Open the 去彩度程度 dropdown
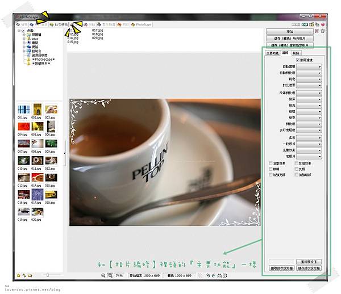 click(309, 130)
